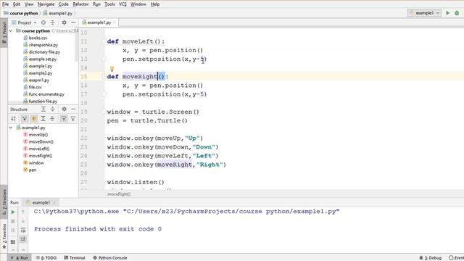Close the example1.py editor tab

click(x=115, y=22)
